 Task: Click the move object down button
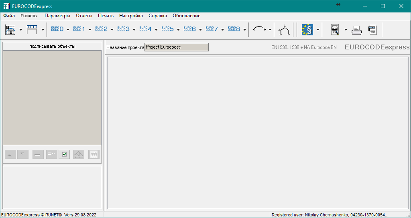pyautogui.click(x=23, y=154)
